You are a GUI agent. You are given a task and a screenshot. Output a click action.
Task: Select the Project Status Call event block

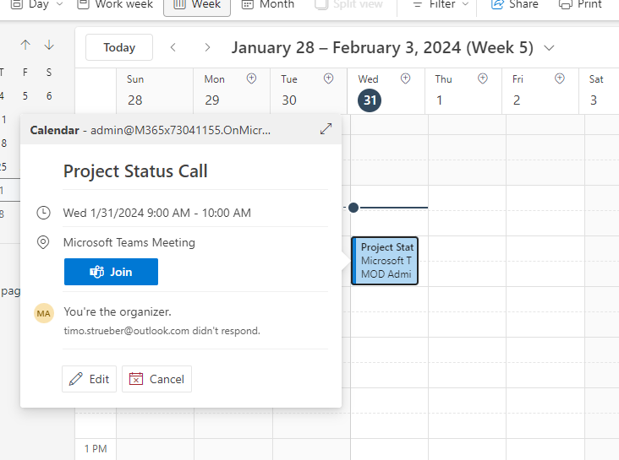point(385,261)
